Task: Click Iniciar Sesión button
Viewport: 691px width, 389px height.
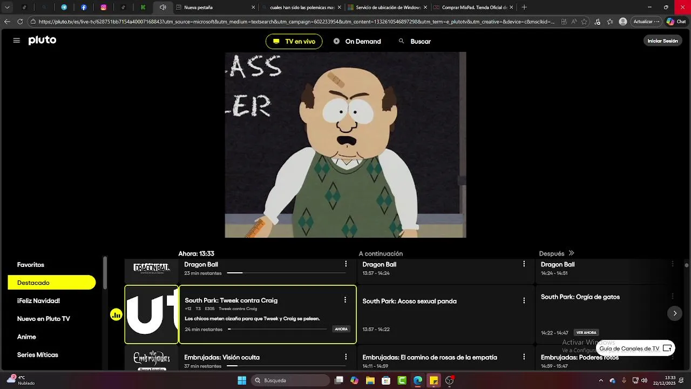Action: tap(662, 41)
